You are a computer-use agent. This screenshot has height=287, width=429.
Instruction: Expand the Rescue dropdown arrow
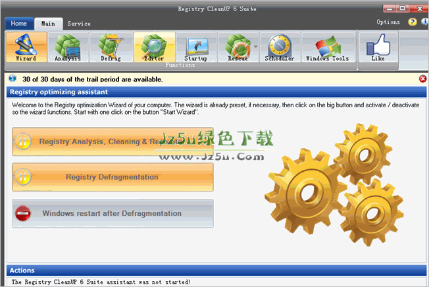[256, 47]
